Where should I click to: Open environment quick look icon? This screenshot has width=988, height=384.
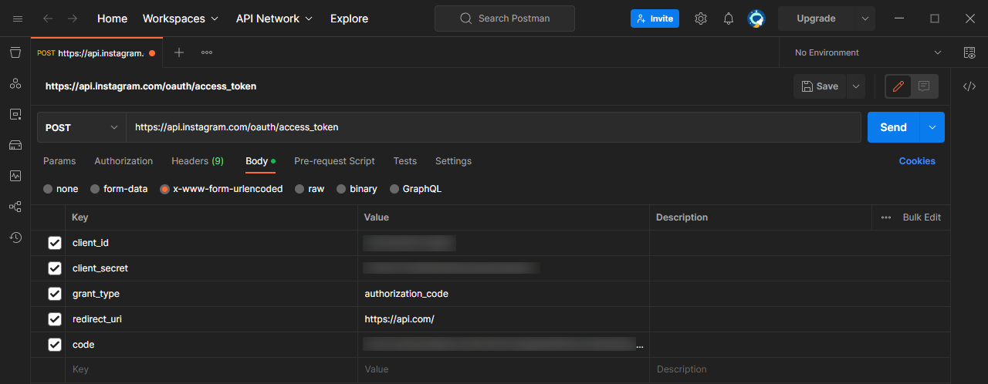(969, 52)
